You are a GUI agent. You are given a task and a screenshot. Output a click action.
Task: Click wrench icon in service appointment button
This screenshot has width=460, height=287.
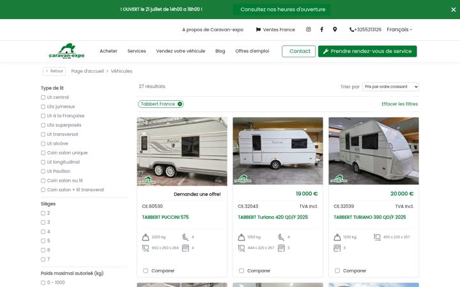326,51
